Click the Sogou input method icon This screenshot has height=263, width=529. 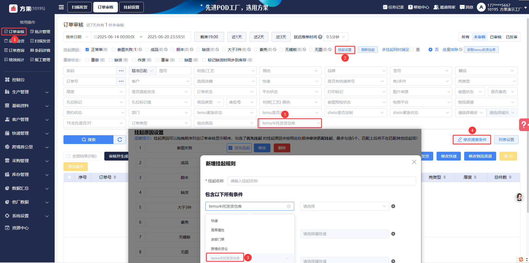(x=521, y=259)
